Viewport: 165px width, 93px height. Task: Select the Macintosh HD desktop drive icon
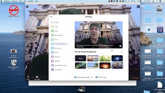point(159,9)
